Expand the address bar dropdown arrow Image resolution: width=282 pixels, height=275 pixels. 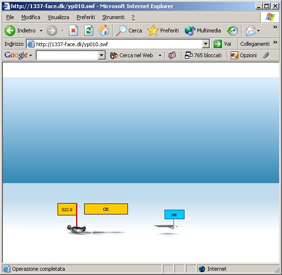coord(206,44)
